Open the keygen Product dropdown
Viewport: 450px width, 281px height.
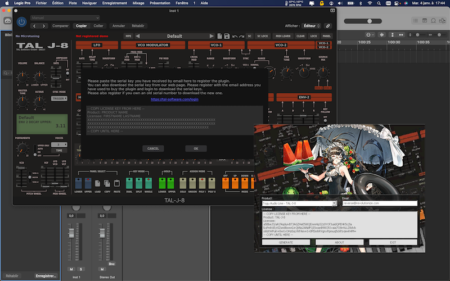pyautogui.click(x=299, y=203)
